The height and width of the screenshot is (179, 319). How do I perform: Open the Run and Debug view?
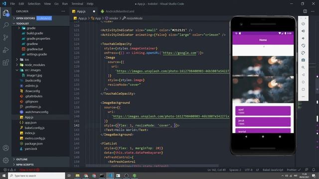click(5, 50)
